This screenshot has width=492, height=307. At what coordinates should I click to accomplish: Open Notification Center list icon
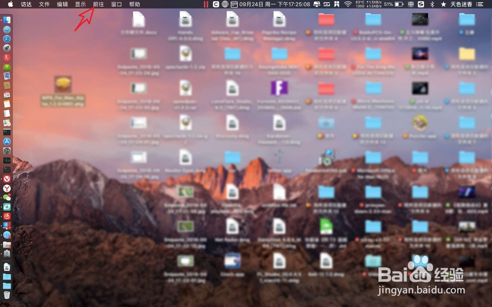[479, 4]
